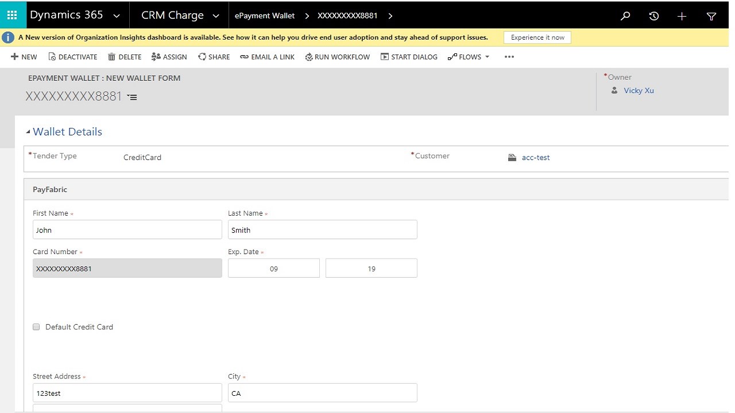Click expiration month field 09

274,268
